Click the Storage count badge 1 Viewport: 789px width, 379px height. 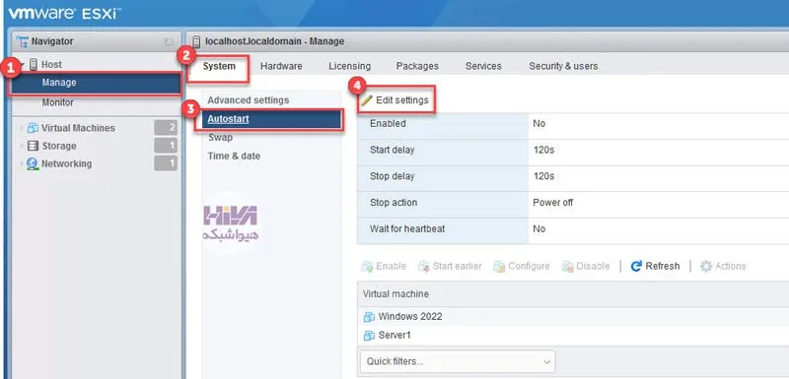[166, 146]
